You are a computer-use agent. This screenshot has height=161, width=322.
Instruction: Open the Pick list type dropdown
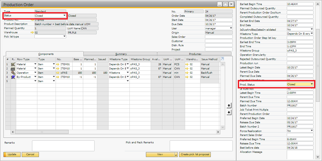point(64,36)
